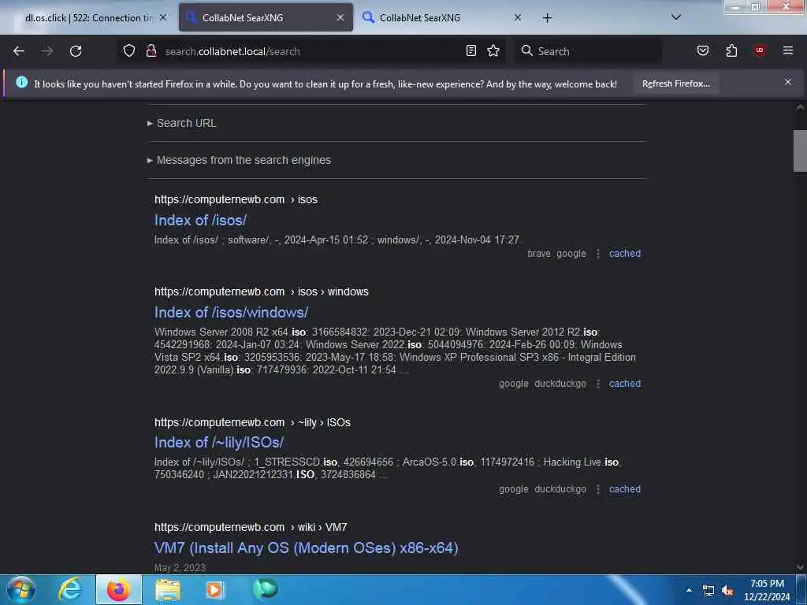
Task: Click the computernewb.com › wiki › VM7 URL
Action: click(x=251, y=527)
